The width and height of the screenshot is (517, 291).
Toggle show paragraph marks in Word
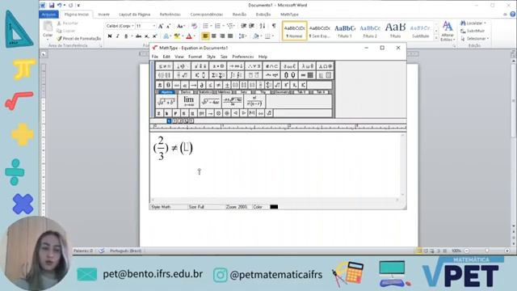pos(274,26)
